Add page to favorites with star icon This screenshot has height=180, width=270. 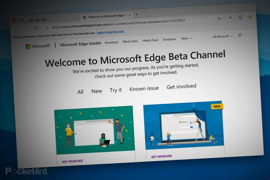[x=219, y=18]
